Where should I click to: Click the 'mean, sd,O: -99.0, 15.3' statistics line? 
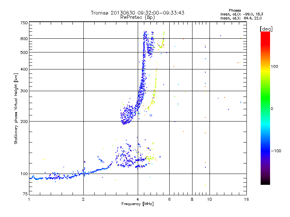point(241,14)
